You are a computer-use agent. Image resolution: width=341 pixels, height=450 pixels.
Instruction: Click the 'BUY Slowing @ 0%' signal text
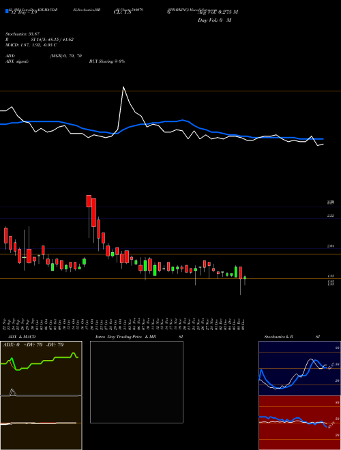tap(107, 61)
